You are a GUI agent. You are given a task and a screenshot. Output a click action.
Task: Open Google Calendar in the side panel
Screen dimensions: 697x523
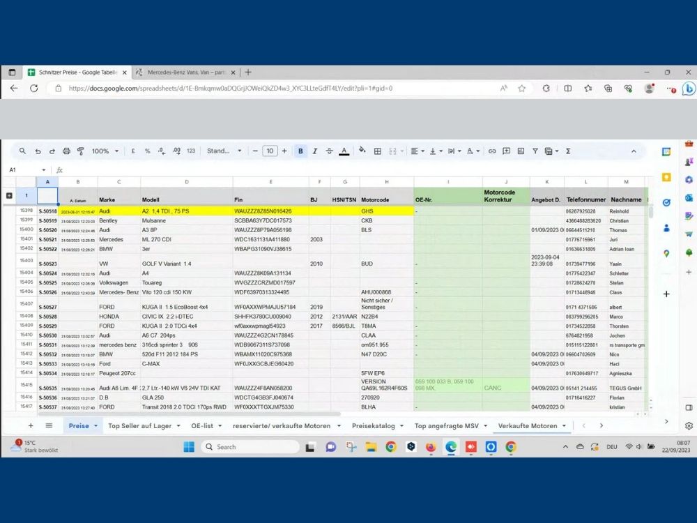(x=666, y=151)
